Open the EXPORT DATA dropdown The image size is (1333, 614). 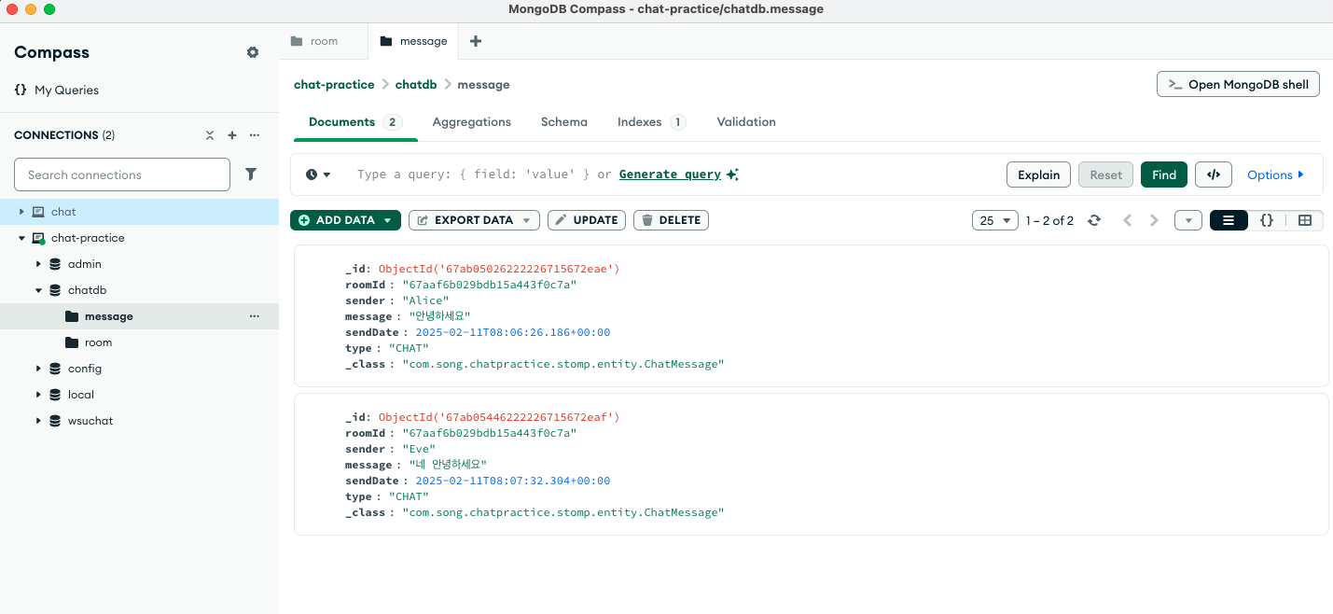[474, 220]
